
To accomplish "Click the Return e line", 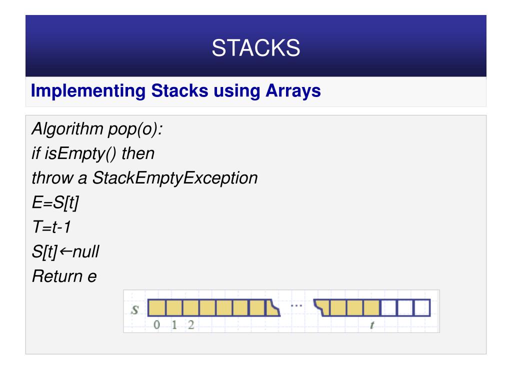I will tap(64, 276).
